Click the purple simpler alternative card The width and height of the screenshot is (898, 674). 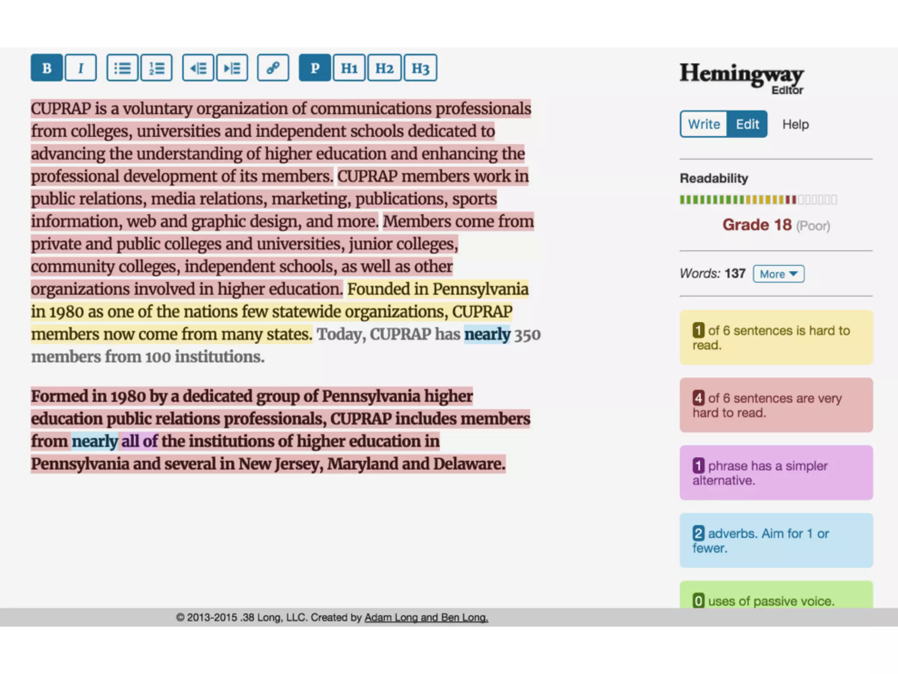click(x=776, y=473)
